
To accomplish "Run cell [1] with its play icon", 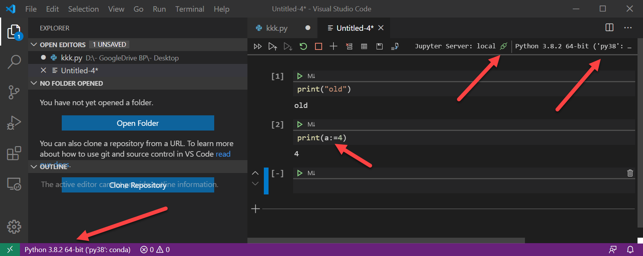I will click(x=300, y=76).
